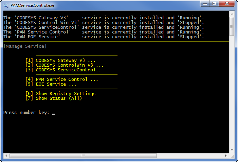Click the vertical scrollbar thumb
The height and width of the screenshot is (162, 238).
[x=232, y=26]
